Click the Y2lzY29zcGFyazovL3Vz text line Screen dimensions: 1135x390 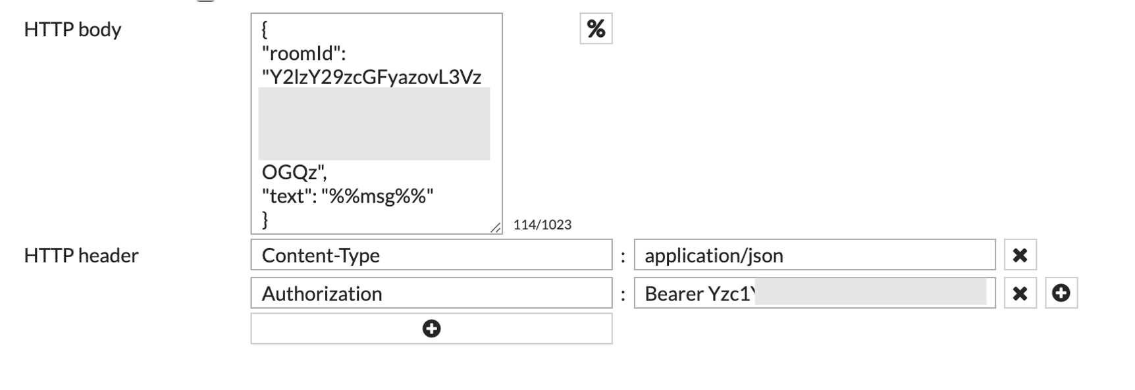(x=371, y=77)
